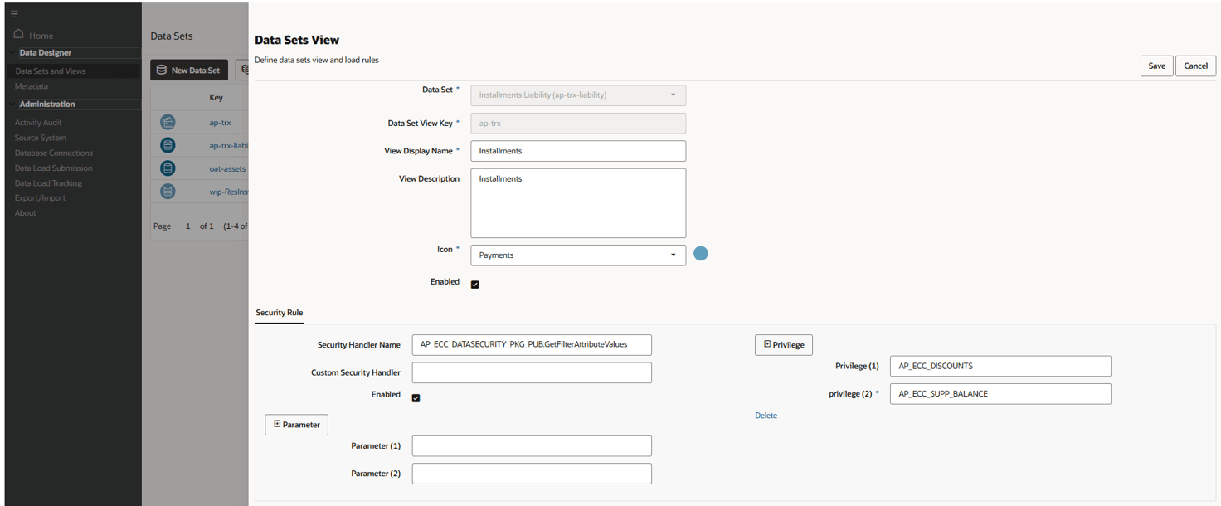Uncheck the view Enabled checkbox under Icon
The height and width of the screenshot is (506, 1221).
(475, 285)
